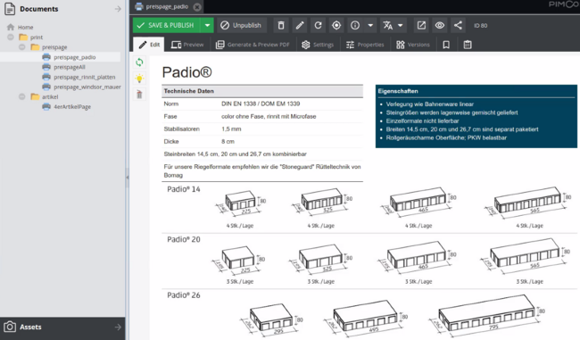The width and height of the screenshot is (580, 340).
Task: Click the Assets camera icon
Action: [x=10, y=327]
